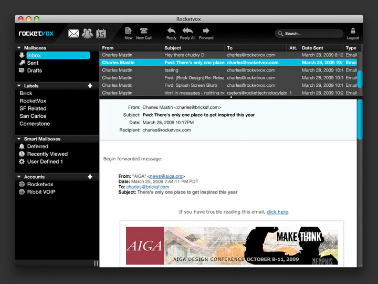Open the Deferred smart mailbox
The height and width of the screenshot is (284, 378).
point(38,146)
